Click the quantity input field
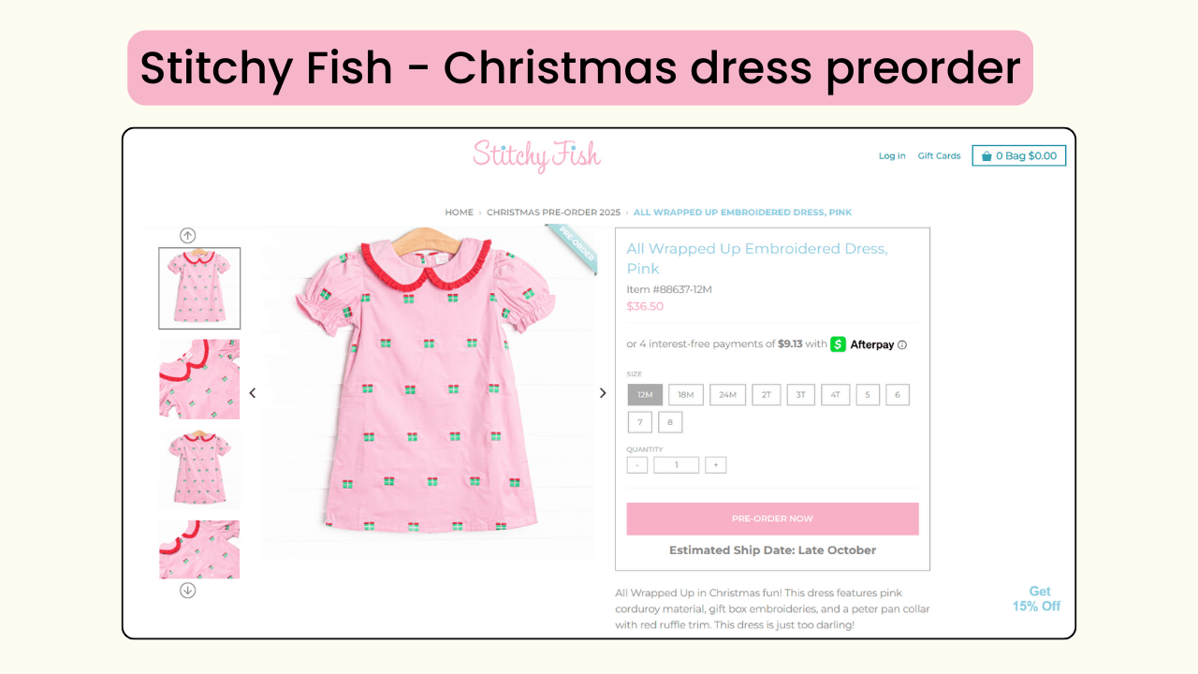Screen dimensions: 1198x674 (x=677, y=465)
